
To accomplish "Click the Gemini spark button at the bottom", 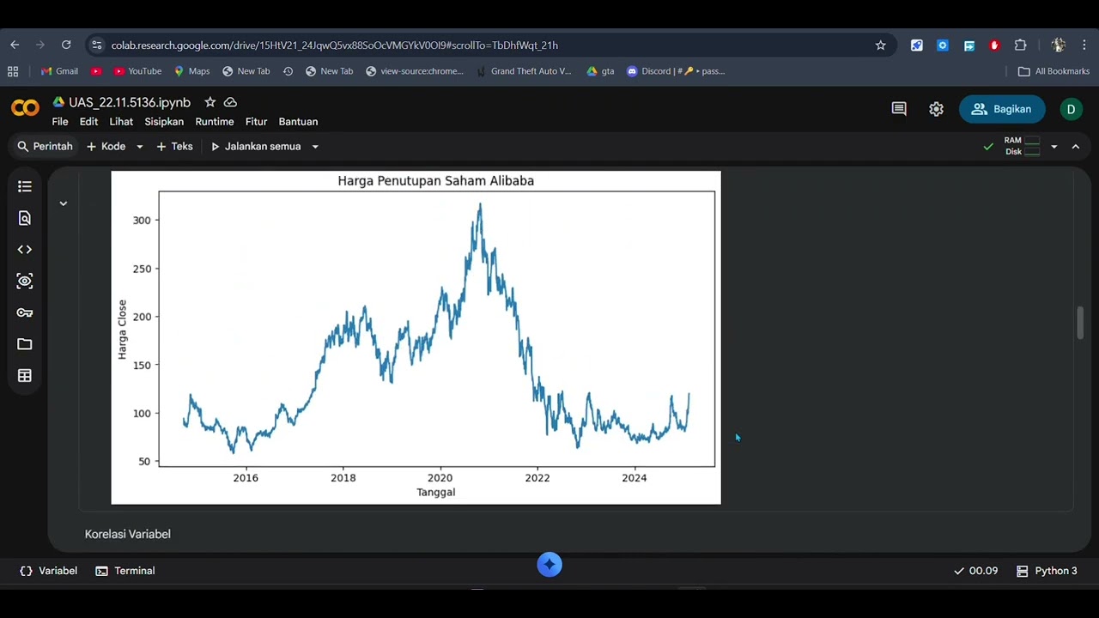I will pos(549,565).
